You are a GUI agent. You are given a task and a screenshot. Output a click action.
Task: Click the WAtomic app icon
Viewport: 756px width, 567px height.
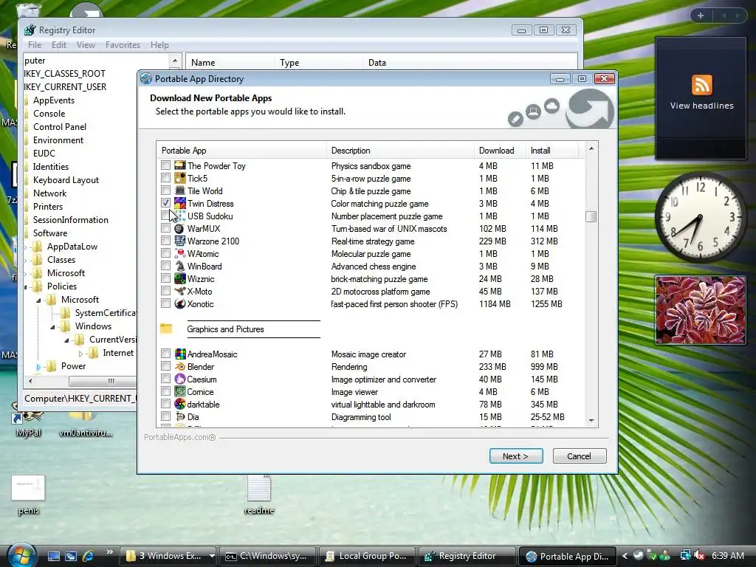(180, 253)
